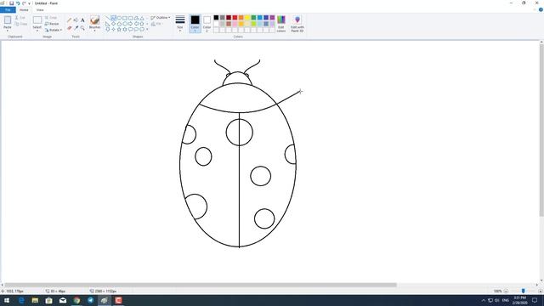Click the Paste clipboard icon
544x306 pixels.
8,20
